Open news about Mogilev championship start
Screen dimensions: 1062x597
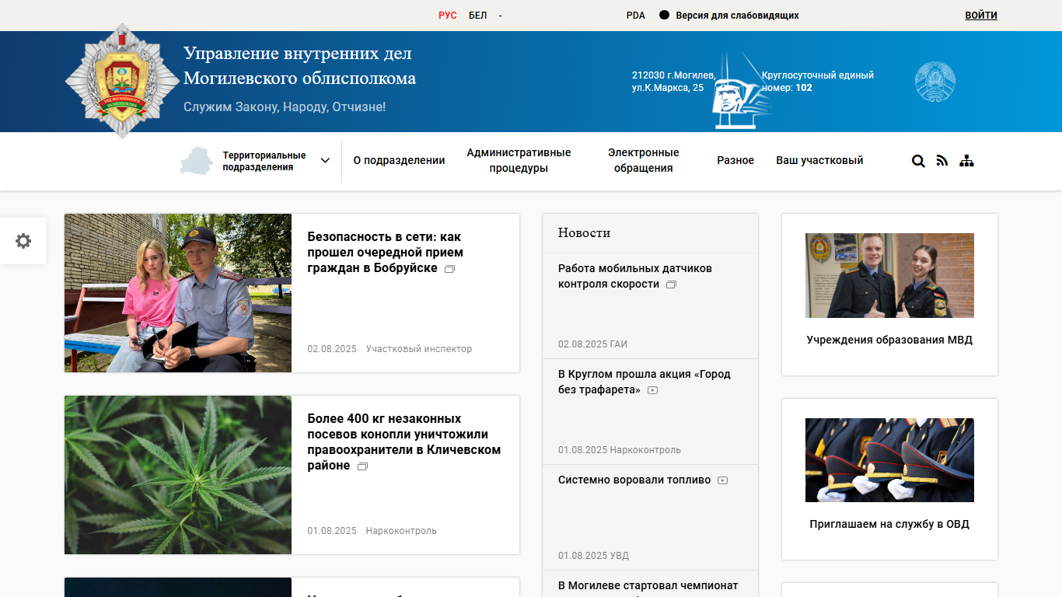tap(648, 586)
